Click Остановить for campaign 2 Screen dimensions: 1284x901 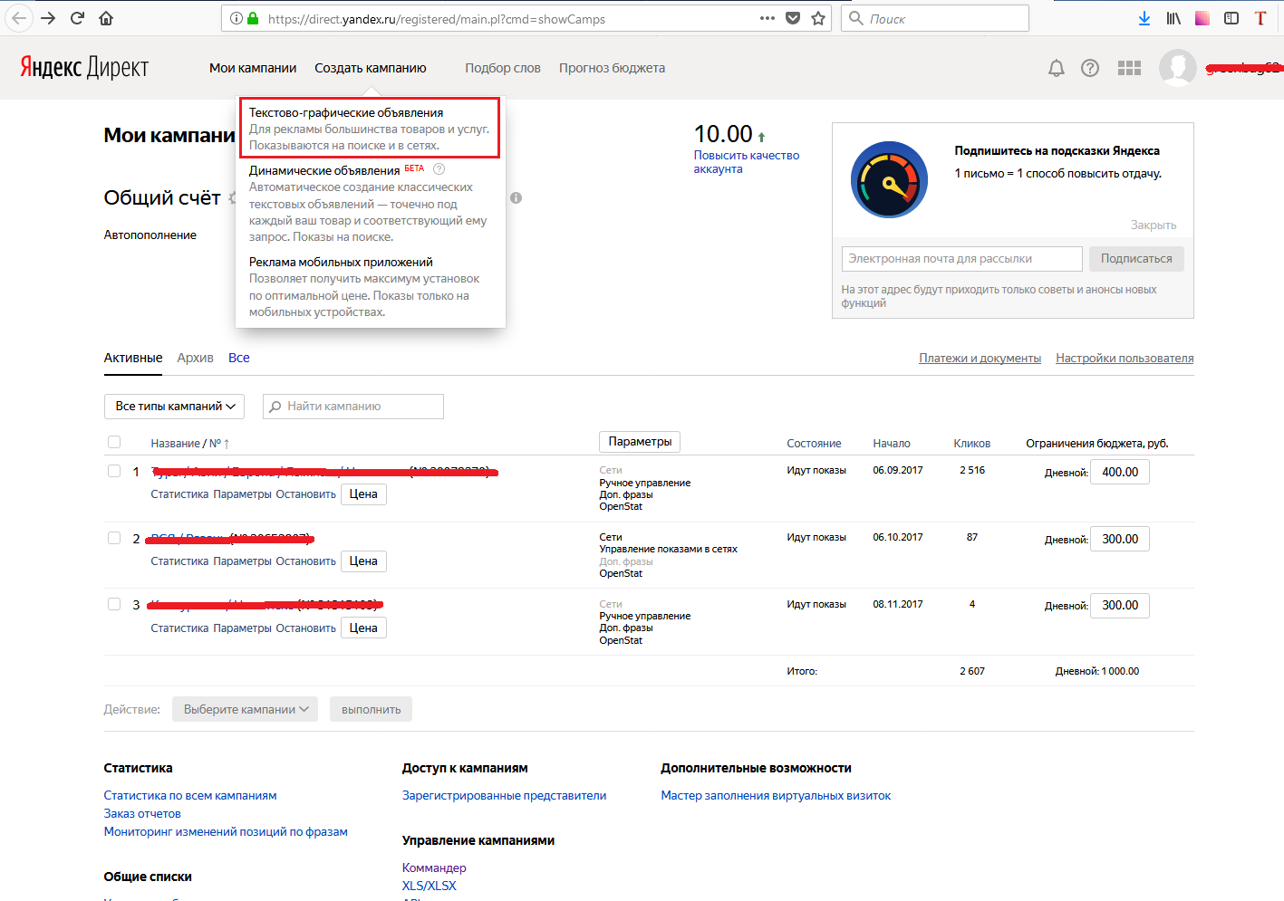[x=305, y=561]
